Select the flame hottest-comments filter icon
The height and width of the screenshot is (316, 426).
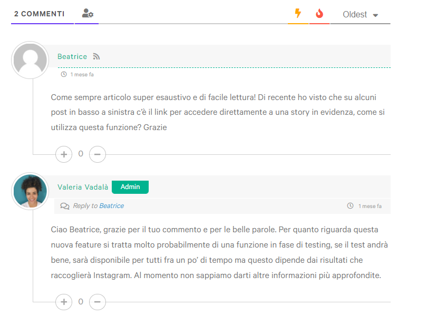coord(319,14)
